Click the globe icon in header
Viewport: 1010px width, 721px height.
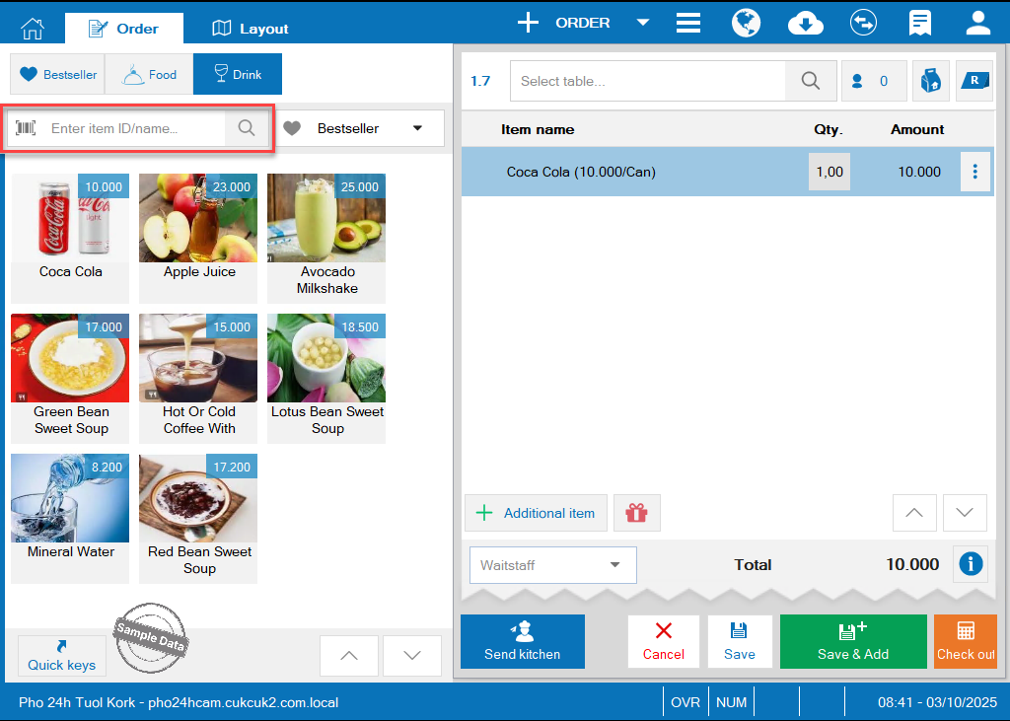(x=748, y=23)
